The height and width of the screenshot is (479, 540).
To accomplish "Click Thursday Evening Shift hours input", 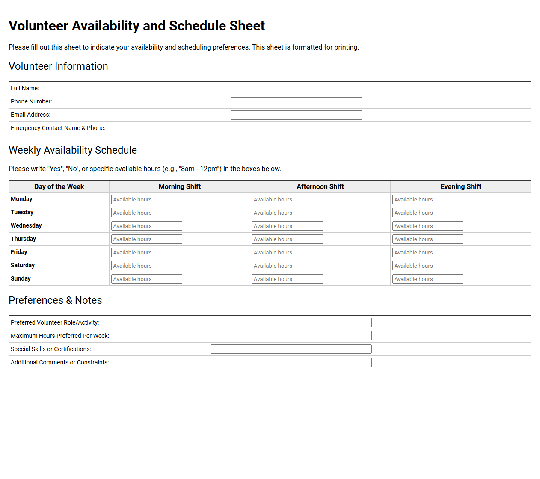I will click(427, 239).
